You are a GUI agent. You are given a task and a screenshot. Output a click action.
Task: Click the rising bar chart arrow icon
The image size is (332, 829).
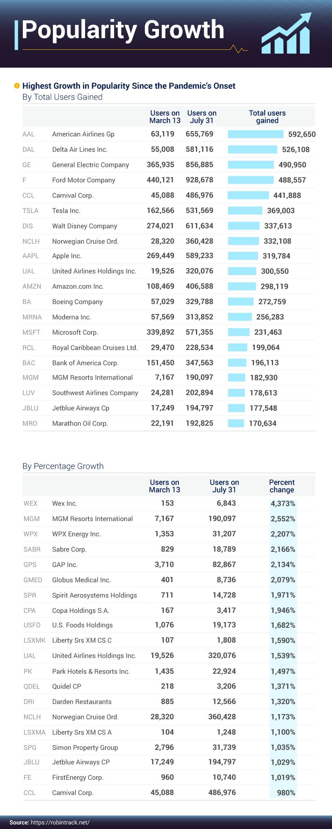click(x=286, y=34)
